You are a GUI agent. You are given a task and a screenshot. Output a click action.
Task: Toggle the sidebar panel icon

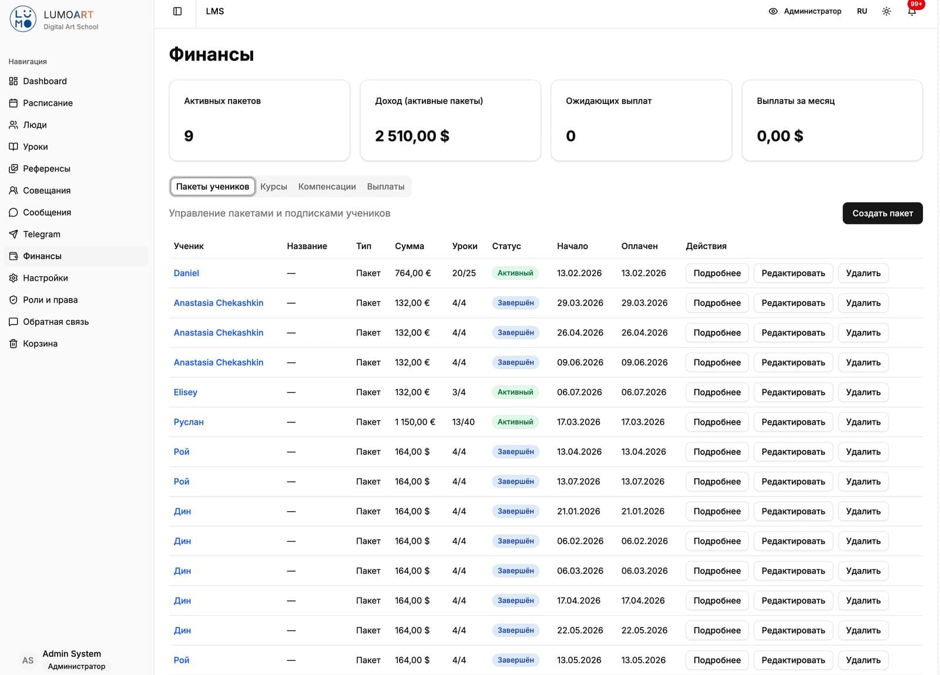(x=177, y=11)
